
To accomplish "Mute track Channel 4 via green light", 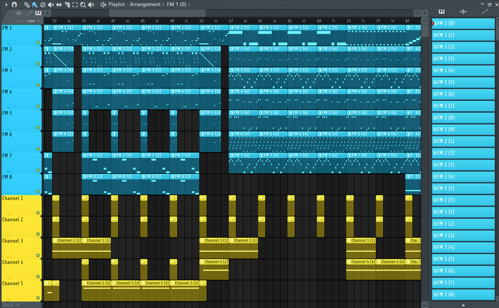I will [38, 276].
